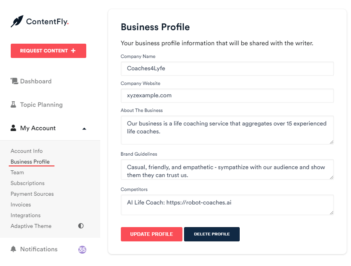Click the Topic Planning flask icon

(x=14, y=104)
